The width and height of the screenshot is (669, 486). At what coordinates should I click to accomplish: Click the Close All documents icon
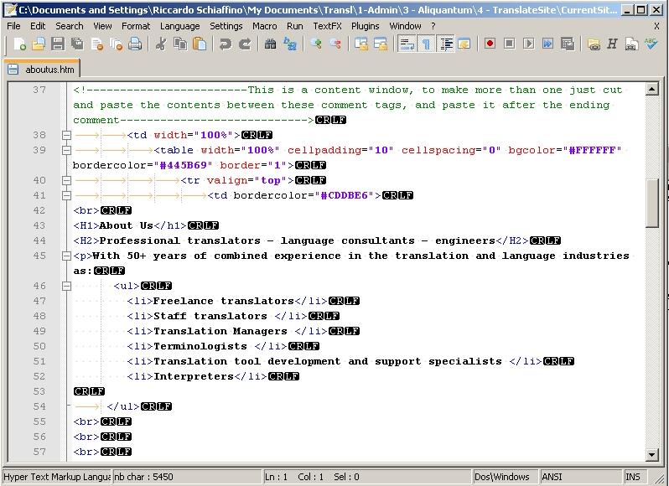[x=116, y=44]
